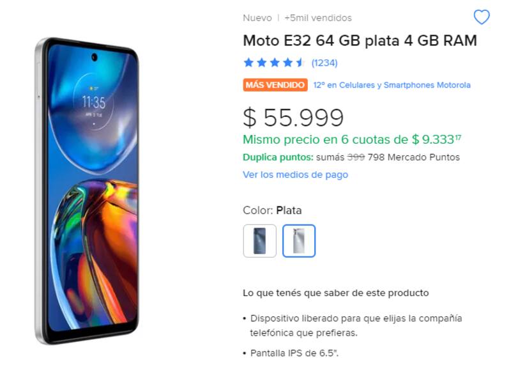The image size is (511, 365).
Task: Click the $ 55.999 price
Action: tap(293, 118)
